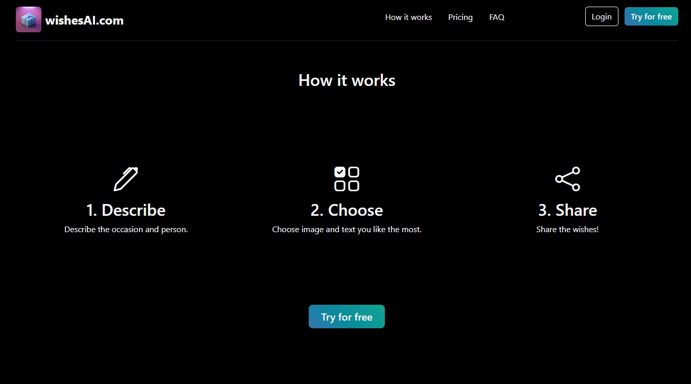Open the How it works nav link
This screenshot has height=384, width=691.
coord(408,17)
